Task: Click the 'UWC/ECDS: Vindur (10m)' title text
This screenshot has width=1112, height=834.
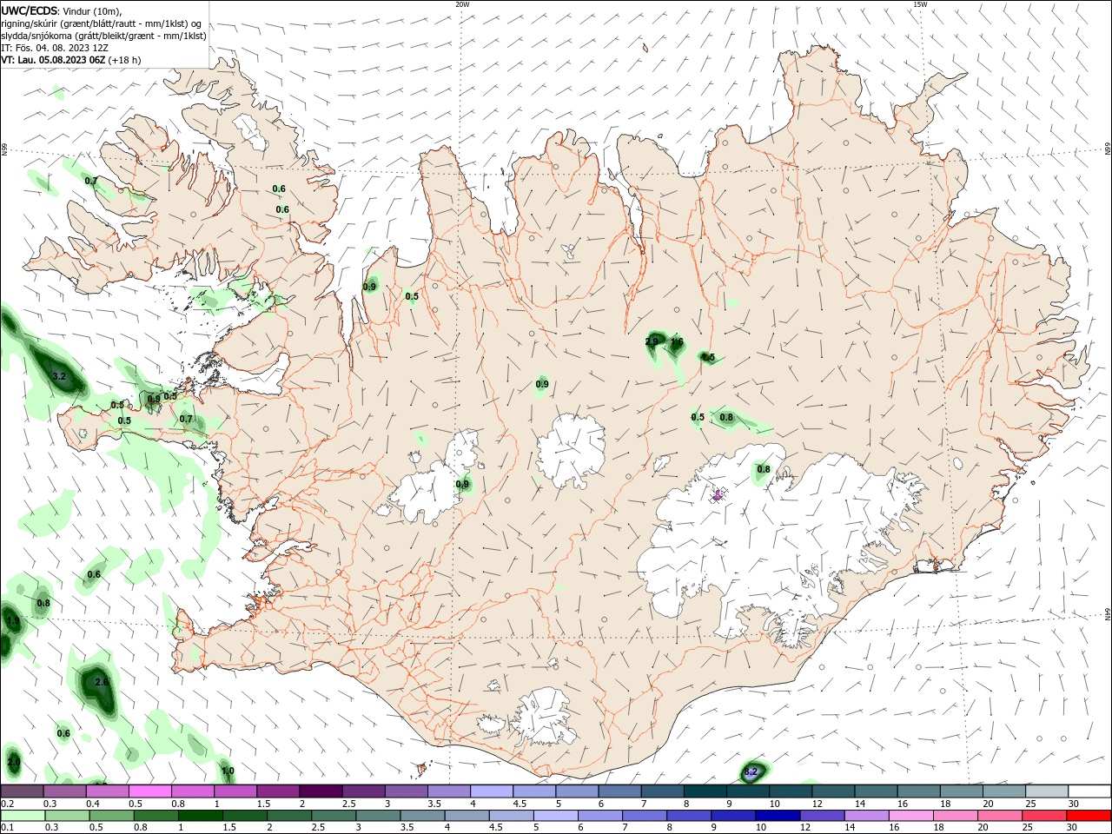Action: tap(62, 10)
